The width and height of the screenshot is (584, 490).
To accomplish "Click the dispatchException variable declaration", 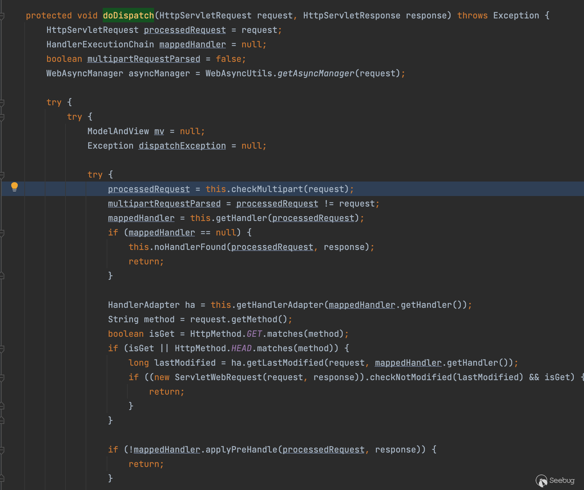I will pos(182,146).
